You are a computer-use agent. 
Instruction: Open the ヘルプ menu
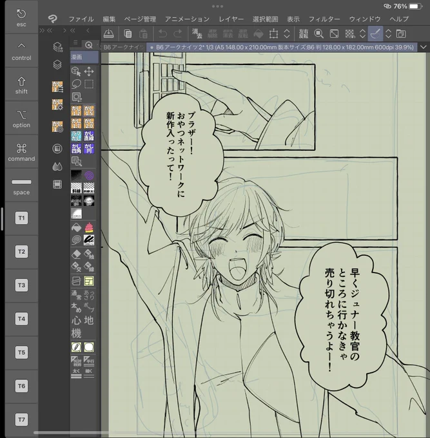(x=399, y=19)
